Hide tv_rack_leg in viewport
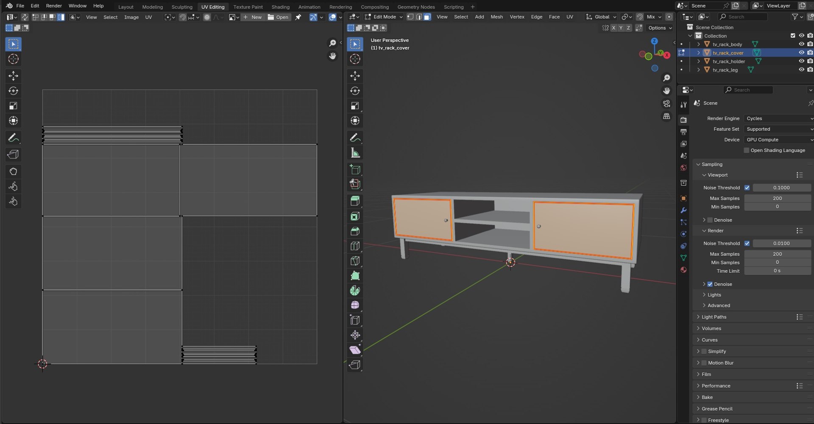The image size is (814, 424). tap(801, 69)
